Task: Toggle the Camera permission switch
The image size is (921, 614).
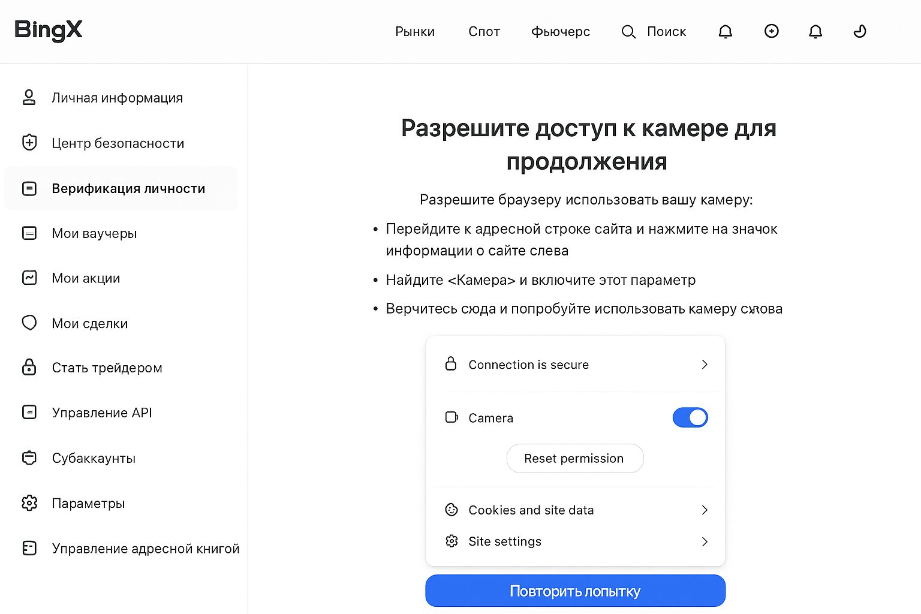Action: 690,417
